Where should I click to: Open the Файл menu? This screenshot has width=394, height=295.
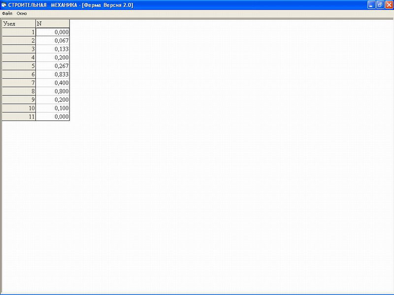7,14
